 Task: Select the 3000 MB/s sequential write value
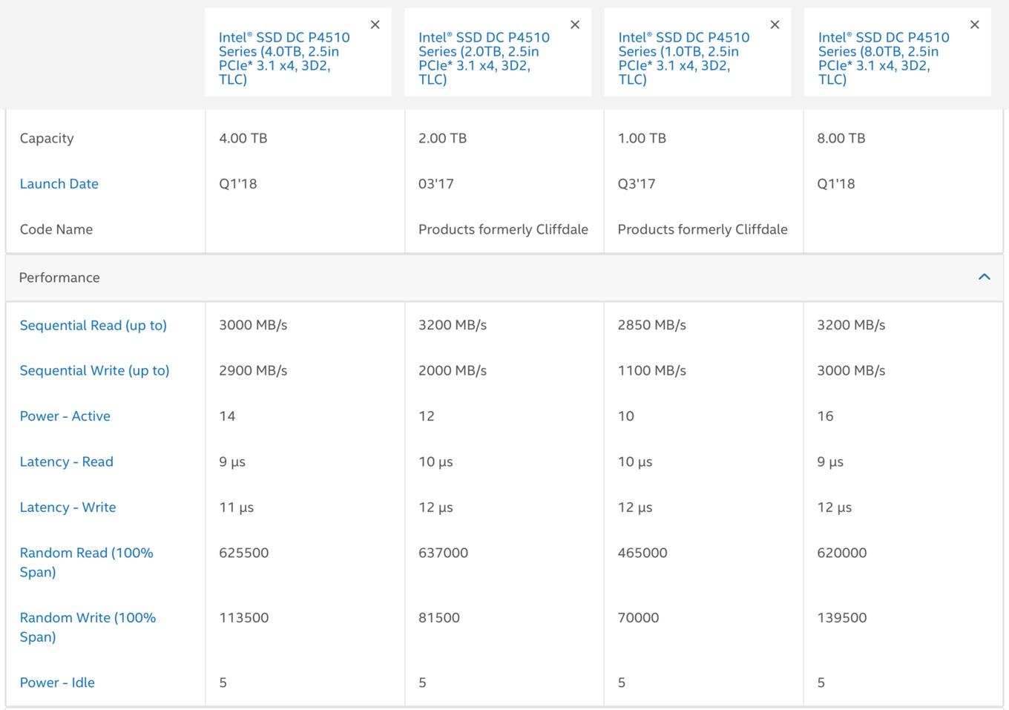tap(852, 370)
